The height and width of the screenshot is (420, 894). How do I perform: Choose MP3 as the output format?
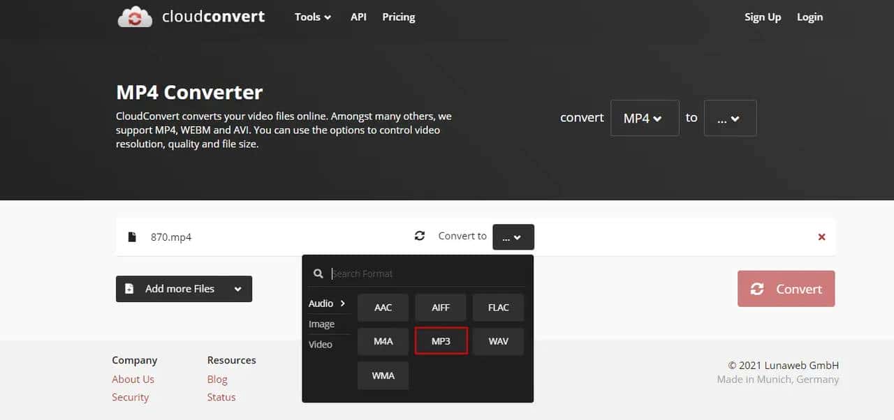coord(441,341)
